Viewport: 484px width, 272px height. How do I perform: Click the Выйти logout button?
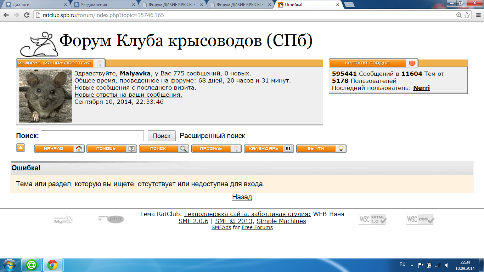321,149
